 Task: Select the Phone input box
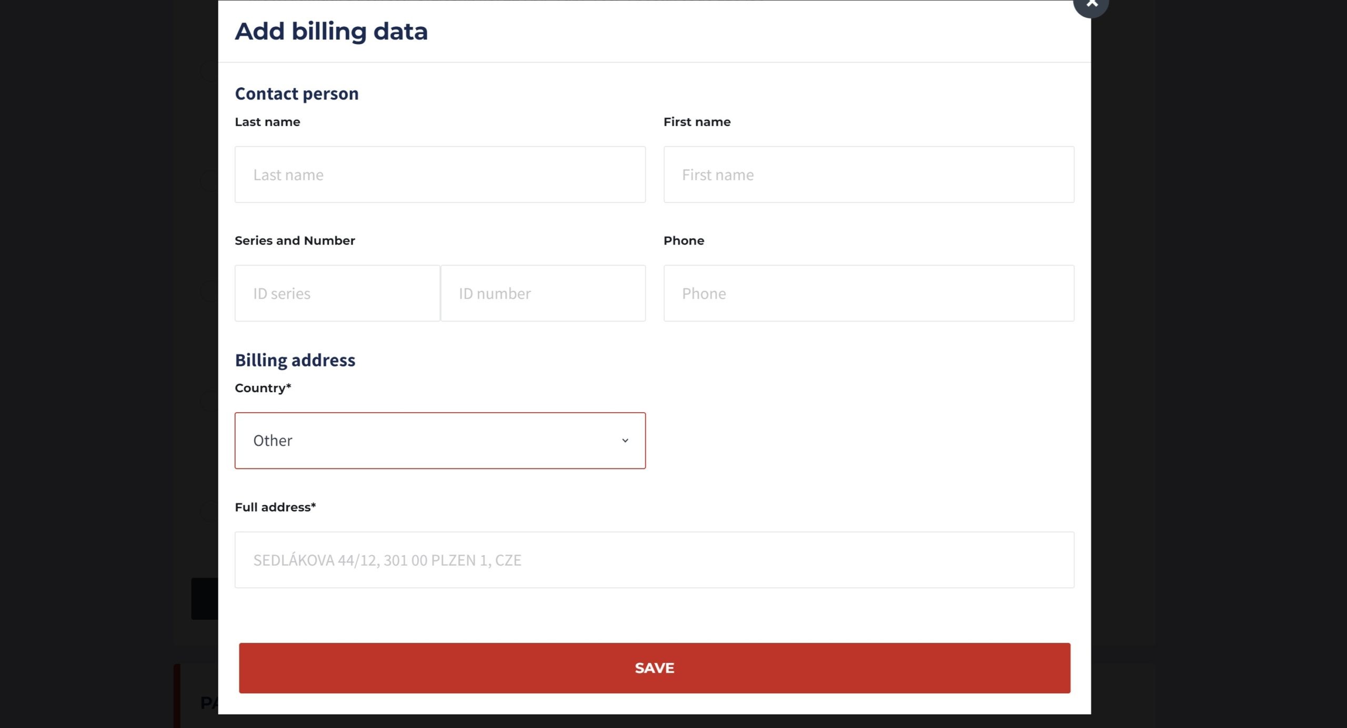tap(868, 293)
